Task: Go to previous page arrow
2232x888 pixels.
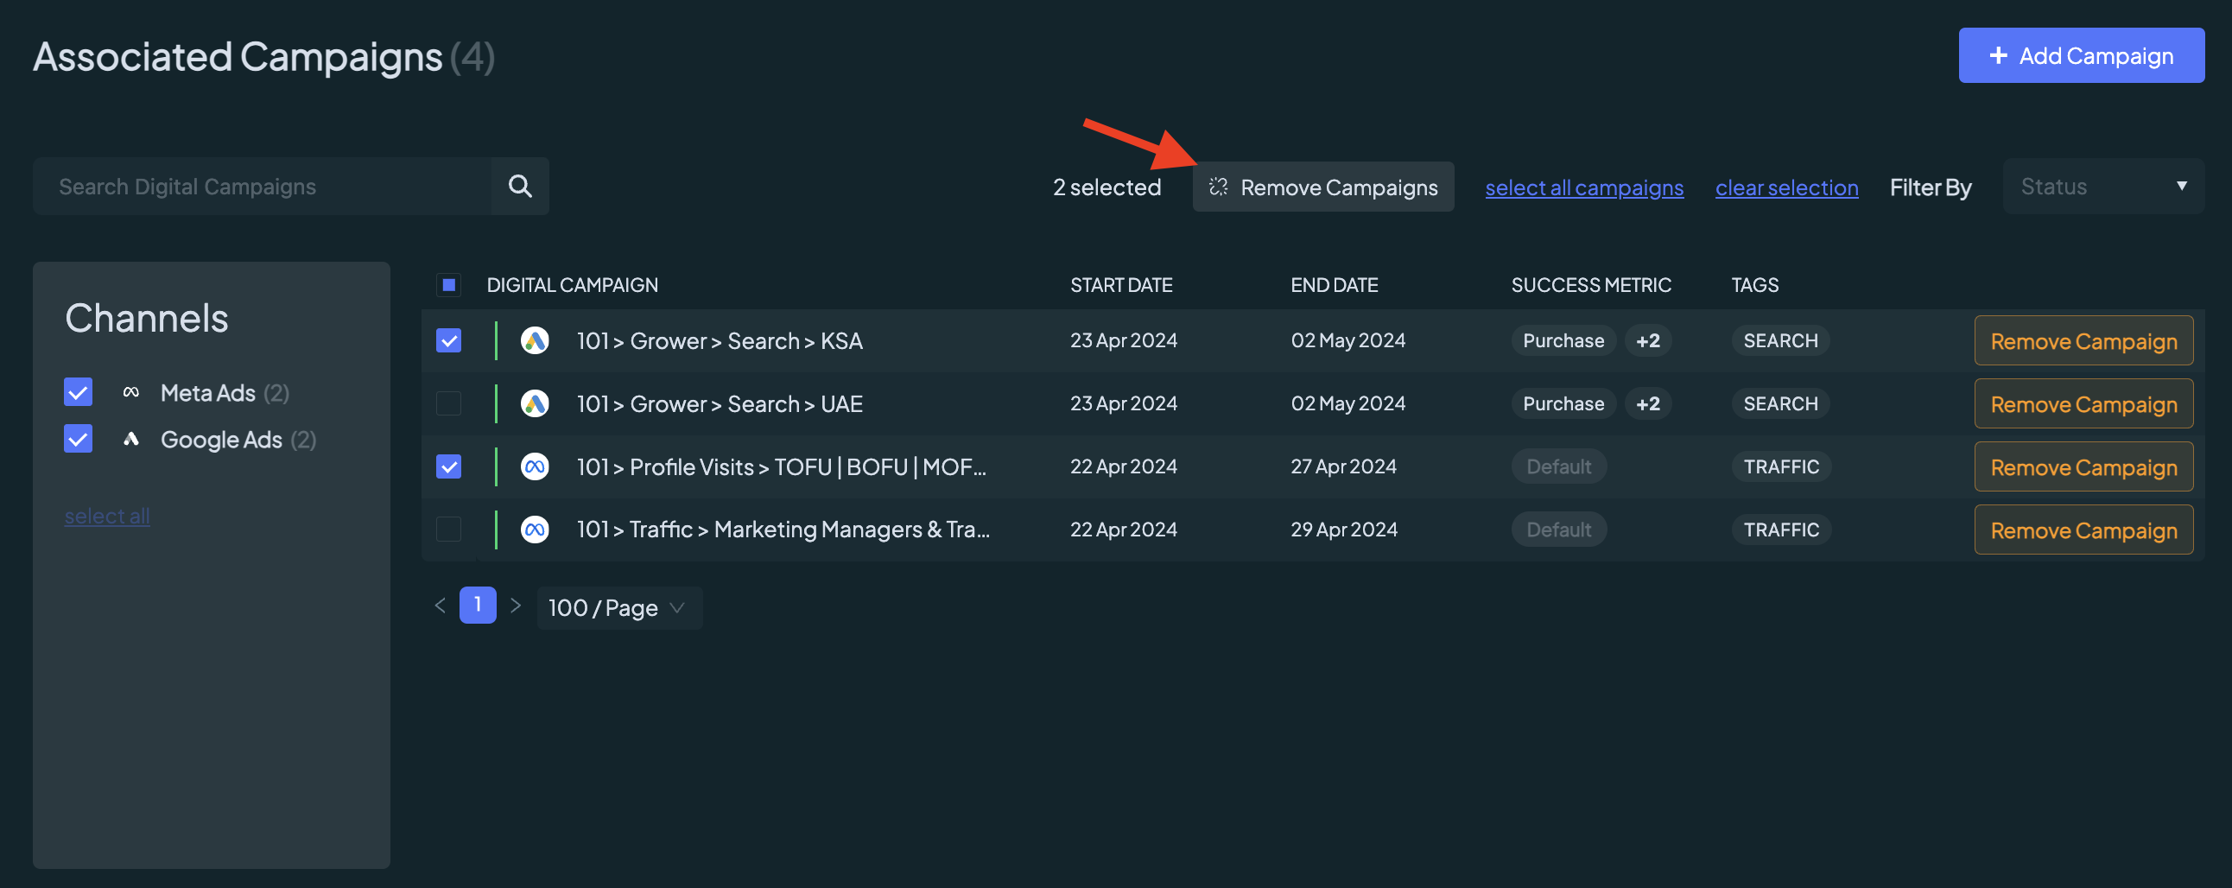Action: [x=441, y=606]
